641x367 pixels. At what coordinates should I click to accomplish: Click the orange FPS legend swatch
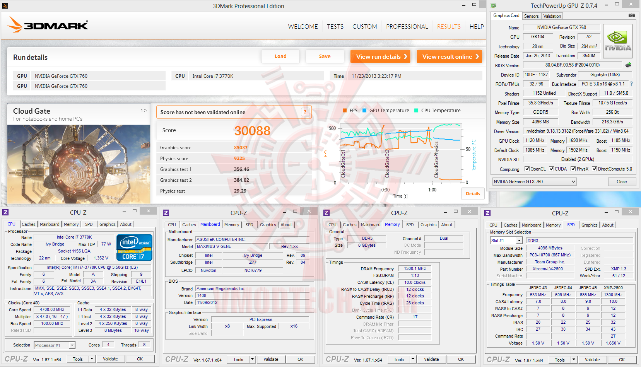[x=345, y=111]
